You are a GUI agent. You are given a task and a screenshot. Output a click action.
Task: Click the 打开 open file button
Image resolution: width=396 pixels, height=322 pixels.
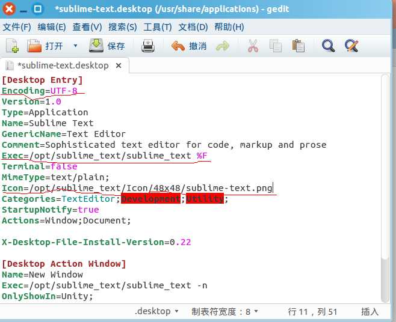point(45,46)
